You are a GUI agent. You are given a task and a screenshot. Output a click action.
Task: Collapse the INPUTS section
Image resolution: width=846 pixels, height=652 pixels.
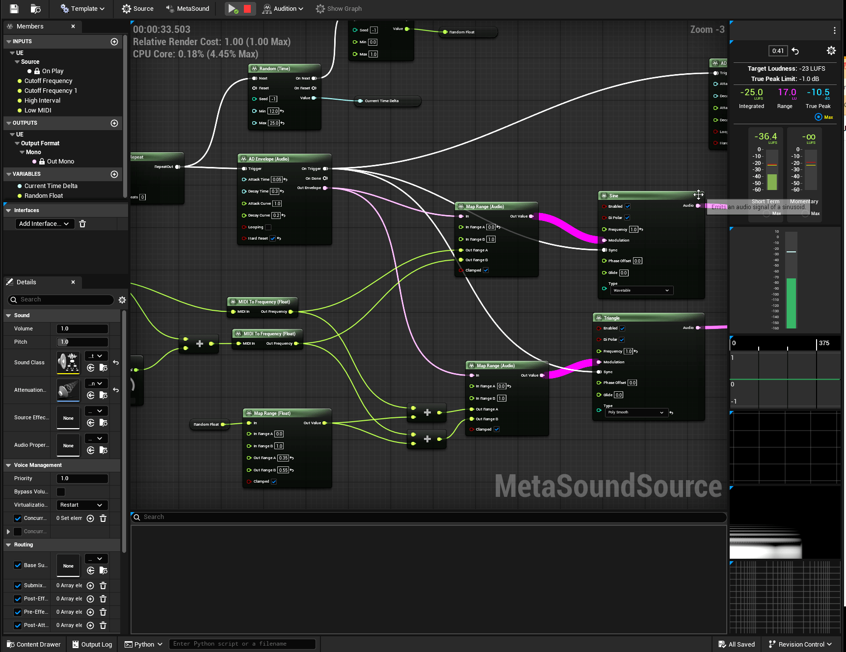tap(8, 42)
